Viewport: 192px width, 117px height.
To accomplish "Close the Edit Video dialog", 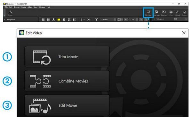I will [x=184, y=33].
